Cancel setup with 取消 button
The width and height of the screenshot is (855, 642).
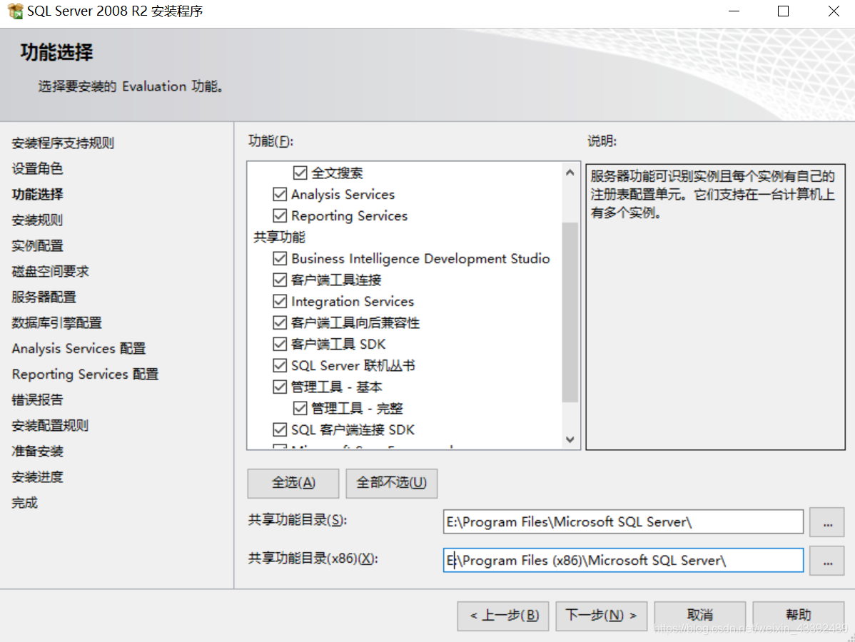pos(700,616)
